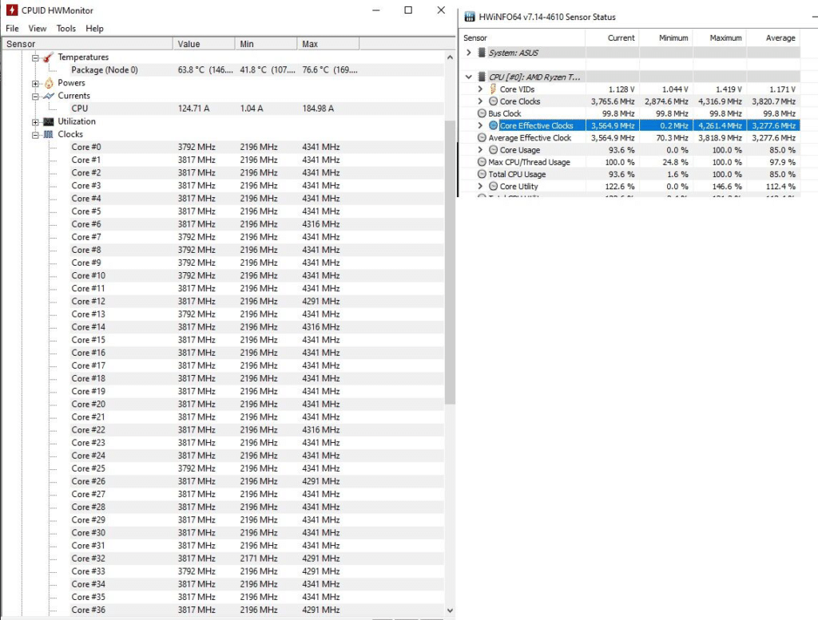Click the 1.128 V Core VIDs value
The height and width of the screenshot is (620, 818).
click(x=621, y=89)
